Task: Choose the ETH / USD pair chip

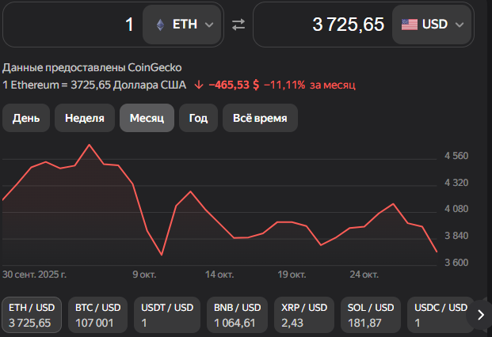Action: click(x=30, y=315)
